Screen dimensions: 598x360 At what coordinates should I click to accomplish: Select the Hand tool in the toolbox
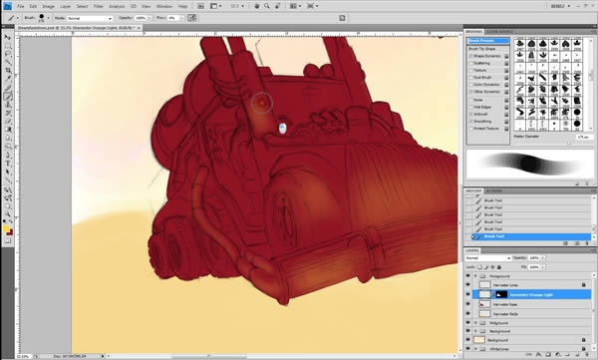[x=7, y=206]
